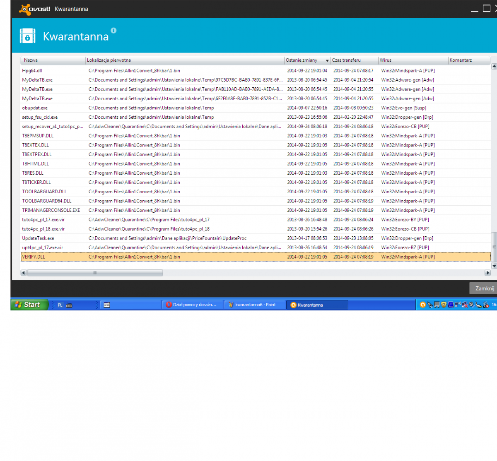
Task: Sort by the 'Lokalizacja pierwotna' column header
Action: click(185, 60)
